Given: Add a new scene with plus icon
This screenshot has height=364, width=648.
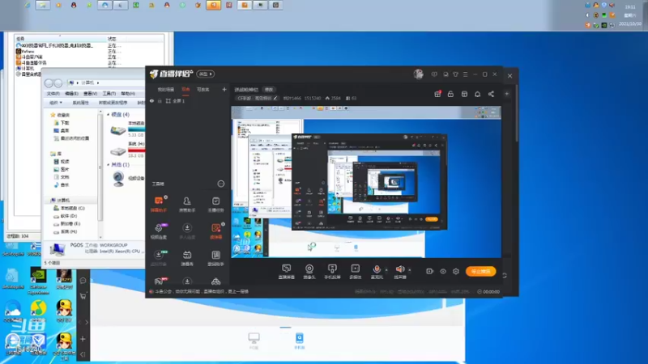Looking at the screenshot, I should pos(224,89).
